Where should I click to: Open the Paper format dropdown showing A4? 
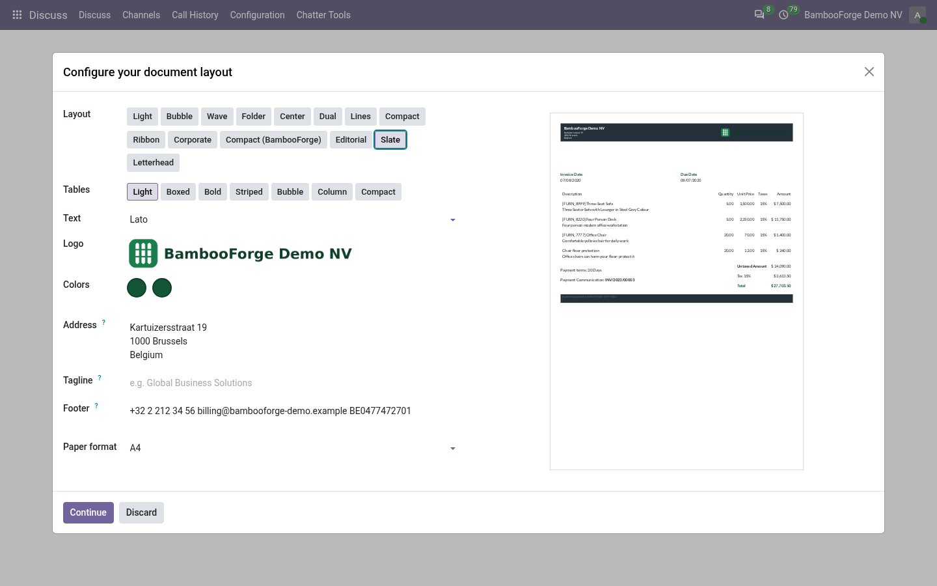pyautogui.click(x=292, y=448)
